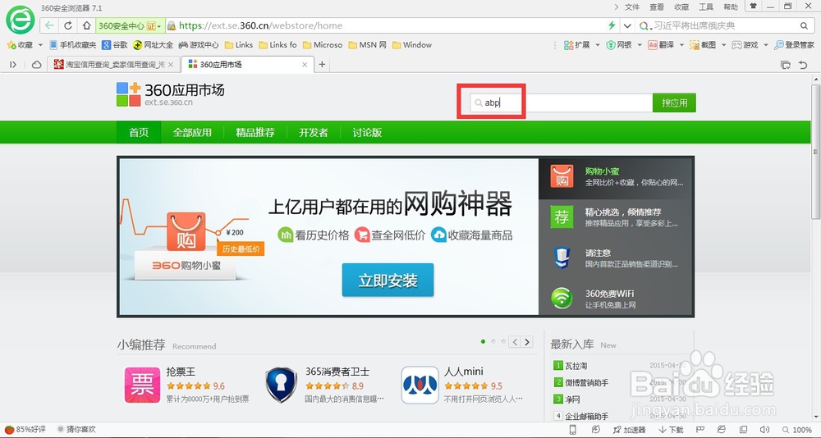Select 购物小蜜 banner sidebar item
The height and width of the screenshot is (438, 821).
click(x=616, y=178)
